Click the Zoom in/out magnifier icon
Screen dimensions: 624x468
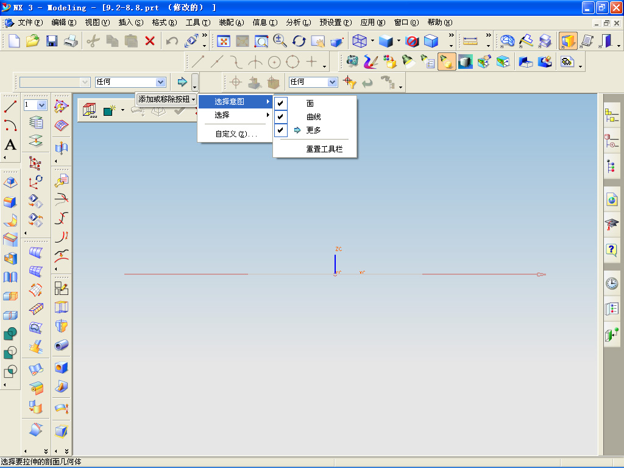[280, 41]
